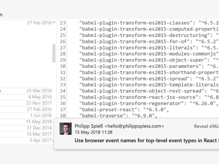Click the babel-preset-react line
This screenshot has width=219, height=164.
[124, 110]
